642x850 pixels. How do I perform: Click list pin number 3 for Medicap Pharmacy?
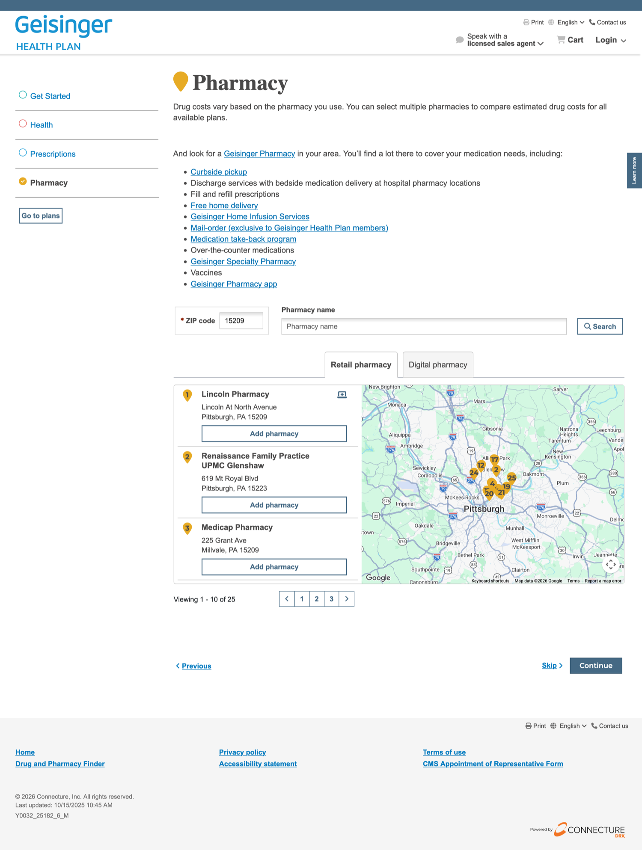pos(187,529)
